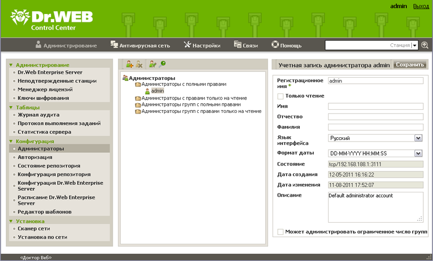Click the admin user icon in the tree
Screen dimensions: 433x261
click(x=147, y=91)
